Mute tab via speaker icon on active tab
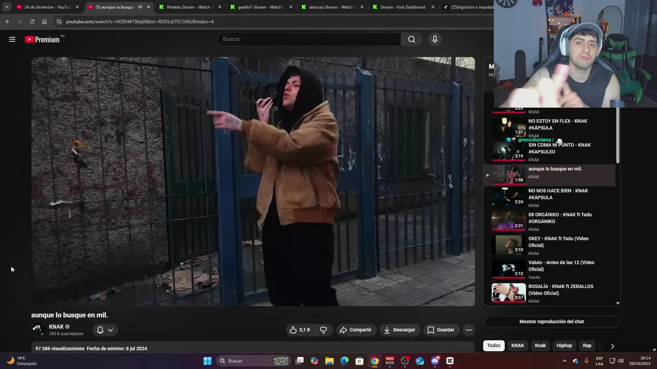657x369 pixels. click(x=140, y=7)
